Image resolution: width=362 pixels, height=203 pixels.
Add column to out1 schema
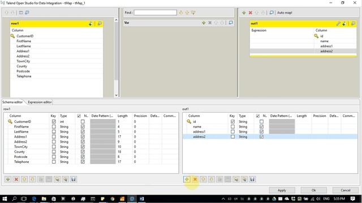(187, 179)
